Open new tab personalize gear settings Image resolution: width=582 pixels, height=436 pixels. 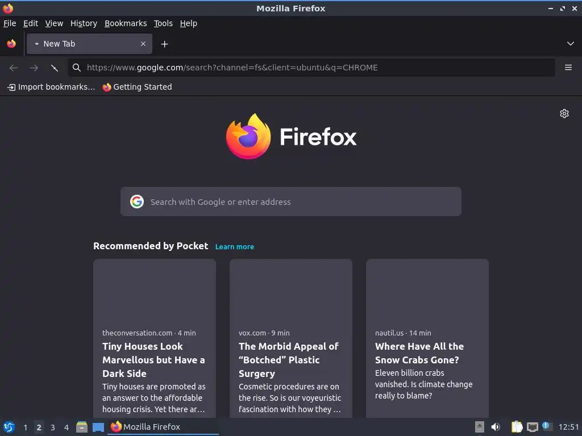(x=564, y=114)
